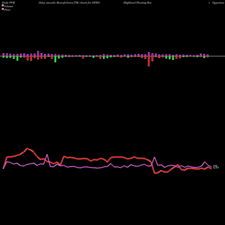Click '(3day smooth) MunafaSutra(TM) charts for HFRO' title
The width and height of the screenshot is (225, 225).
(69, 3)
